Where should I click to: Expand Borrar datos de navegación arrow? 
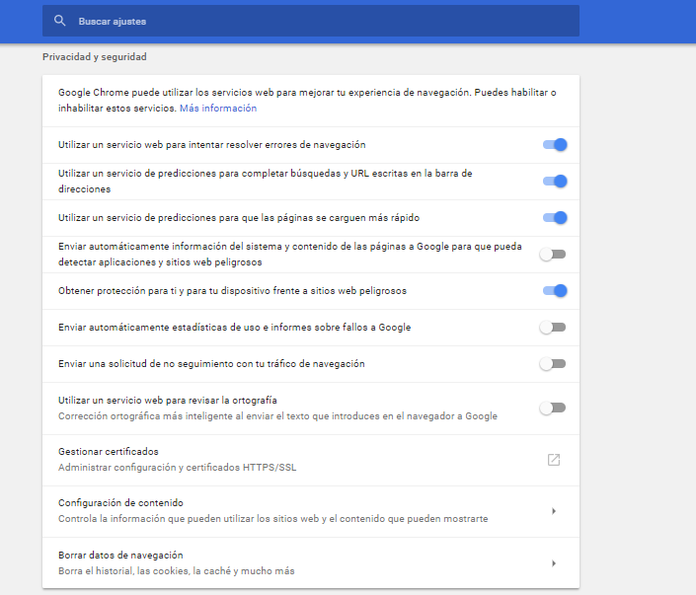(554, 563)
